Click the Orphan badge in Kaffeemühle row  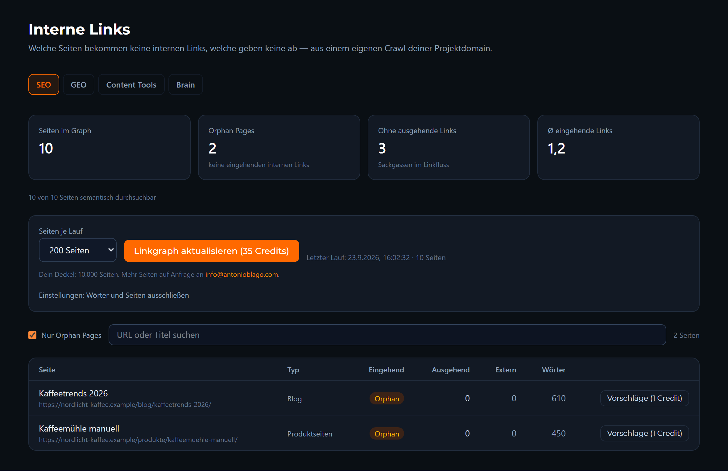click(387, 434)
